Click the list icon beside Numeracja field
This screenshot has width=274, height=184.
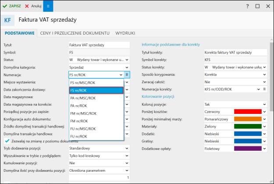click(x=127, y=75)
